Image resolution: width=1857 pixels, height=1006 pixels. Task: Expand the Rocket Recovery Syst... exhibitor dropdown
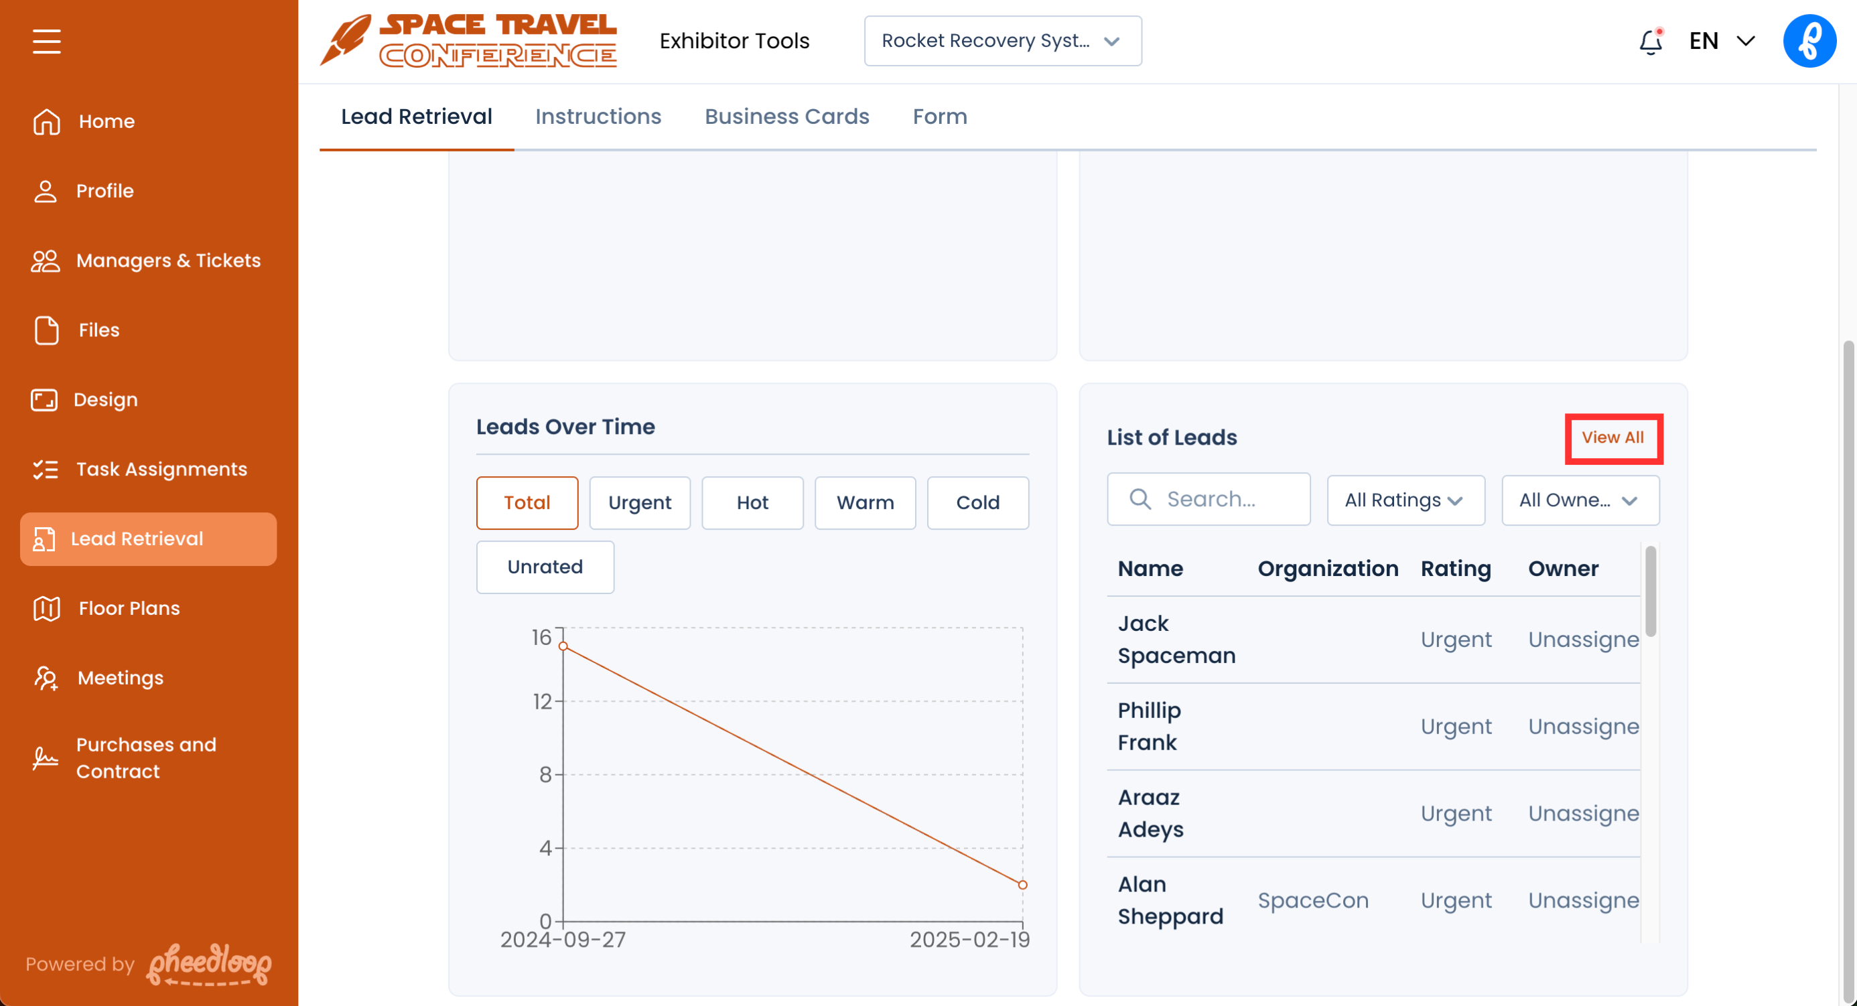pyautogui.click(x=1002, y=41)
